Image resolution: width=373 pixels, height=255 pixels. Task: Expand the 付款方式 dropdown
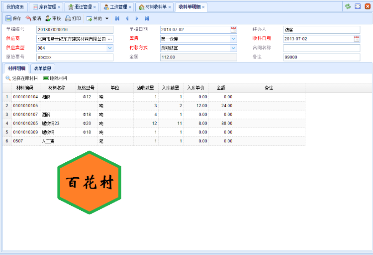(x=233, y=48)
